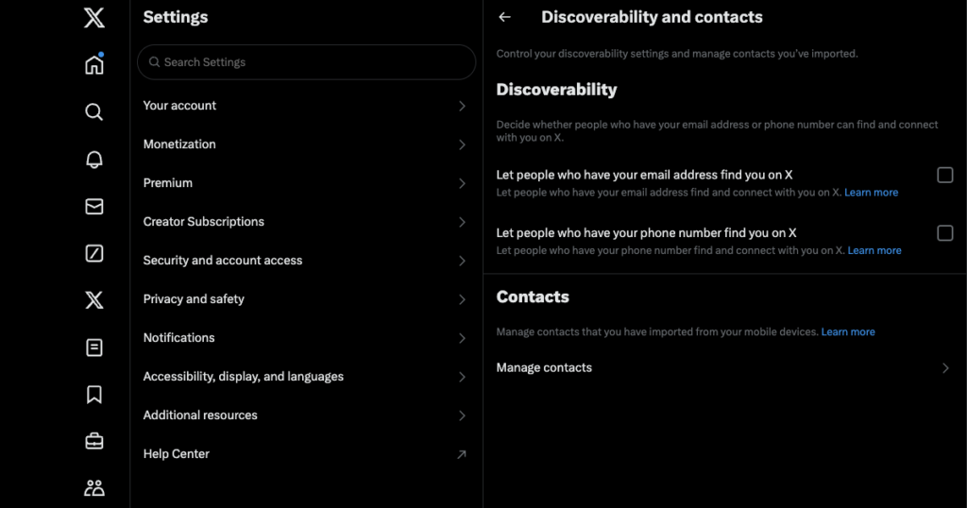Open Help Center external link

coord(306,454)
